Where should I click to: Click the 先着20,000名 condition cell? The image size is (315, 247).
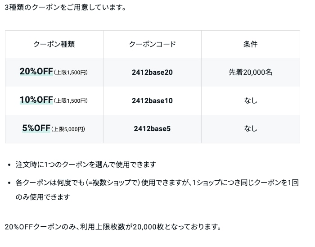coord(250,73)
